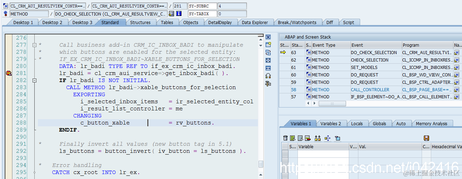Viewport: 462px width, 179px height.
Task: Click the METHOD event gear icon in header
Action: click(x=5, y=14)
